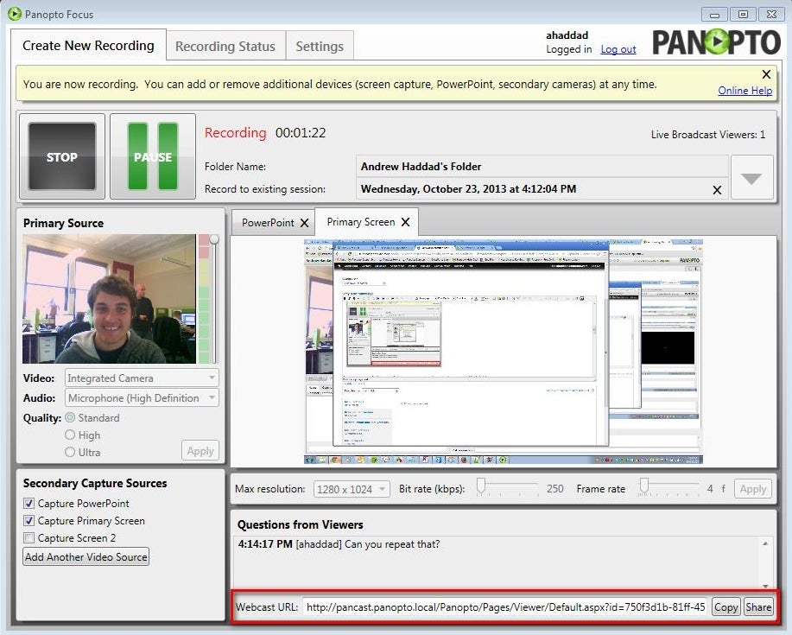Viewport: 792px width, 635px height.
Task: Click the username ahaddad
Action: click(567, 35)
